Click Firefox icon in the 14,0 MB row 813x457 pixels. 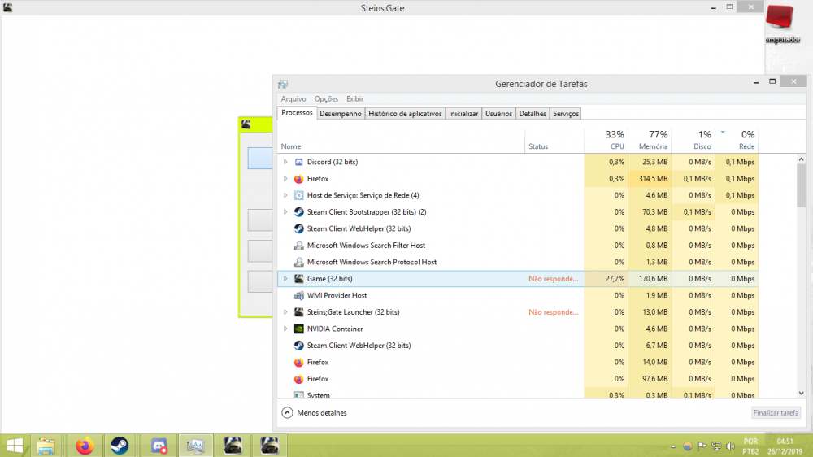[x=298, y=362]
